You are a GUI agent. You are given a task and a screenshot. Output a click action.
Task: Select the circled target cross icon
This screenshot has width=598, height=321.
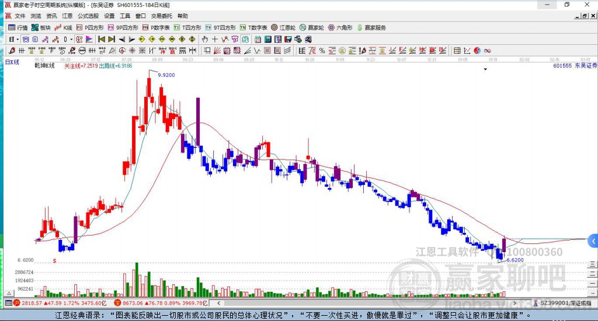[x=122, y=51]
